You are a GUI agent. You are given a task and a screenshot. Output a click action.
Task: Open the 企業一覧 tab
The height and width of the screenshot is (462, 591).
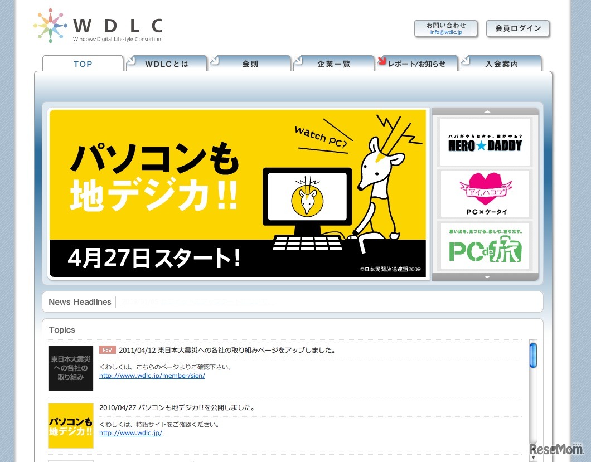tap(333, 64)
